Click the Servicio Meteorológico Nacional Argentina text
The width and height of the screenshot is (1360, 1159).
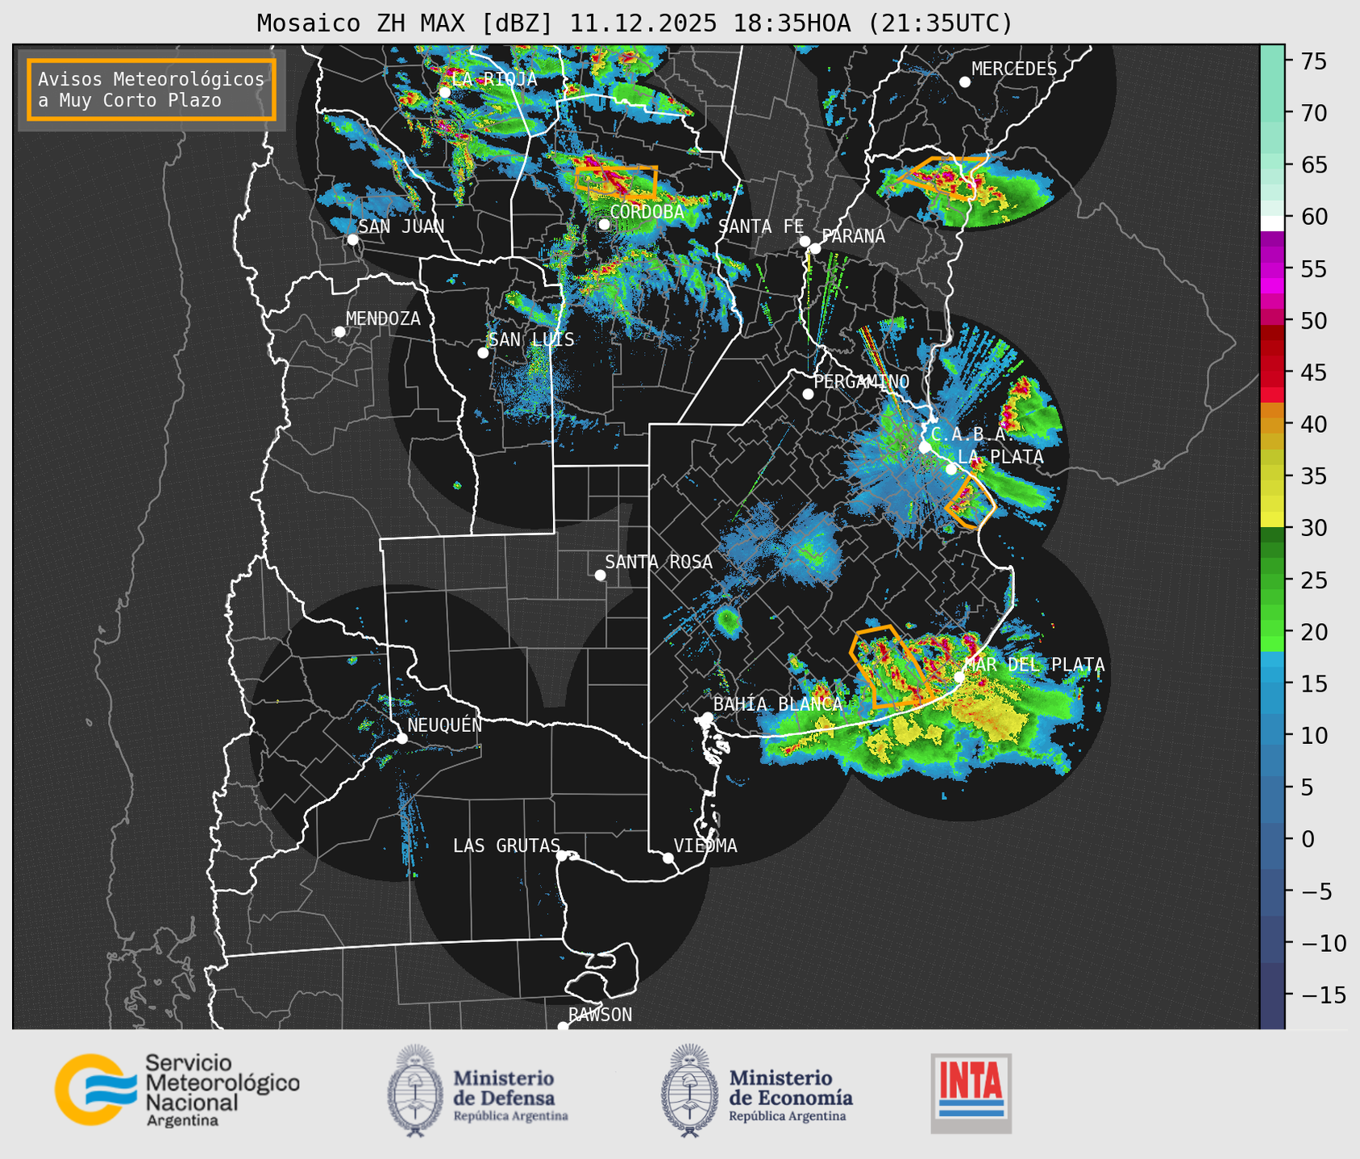(x=222, y=1090)
